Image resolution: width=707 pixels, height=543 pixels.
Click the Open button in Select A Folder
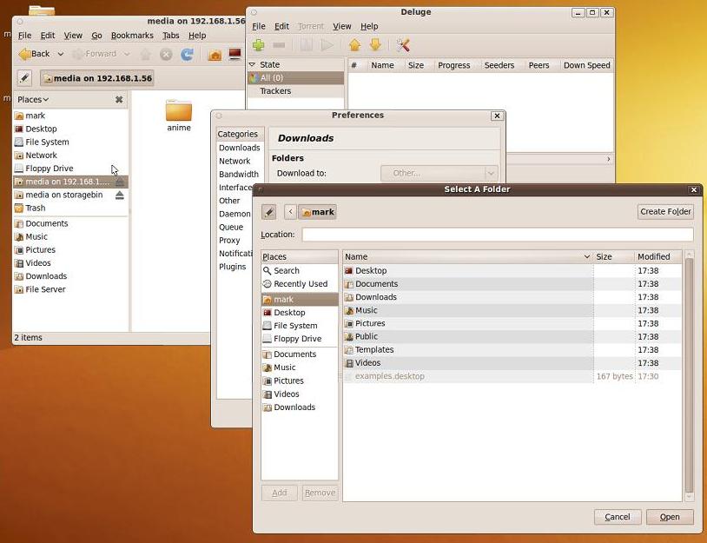670,517
